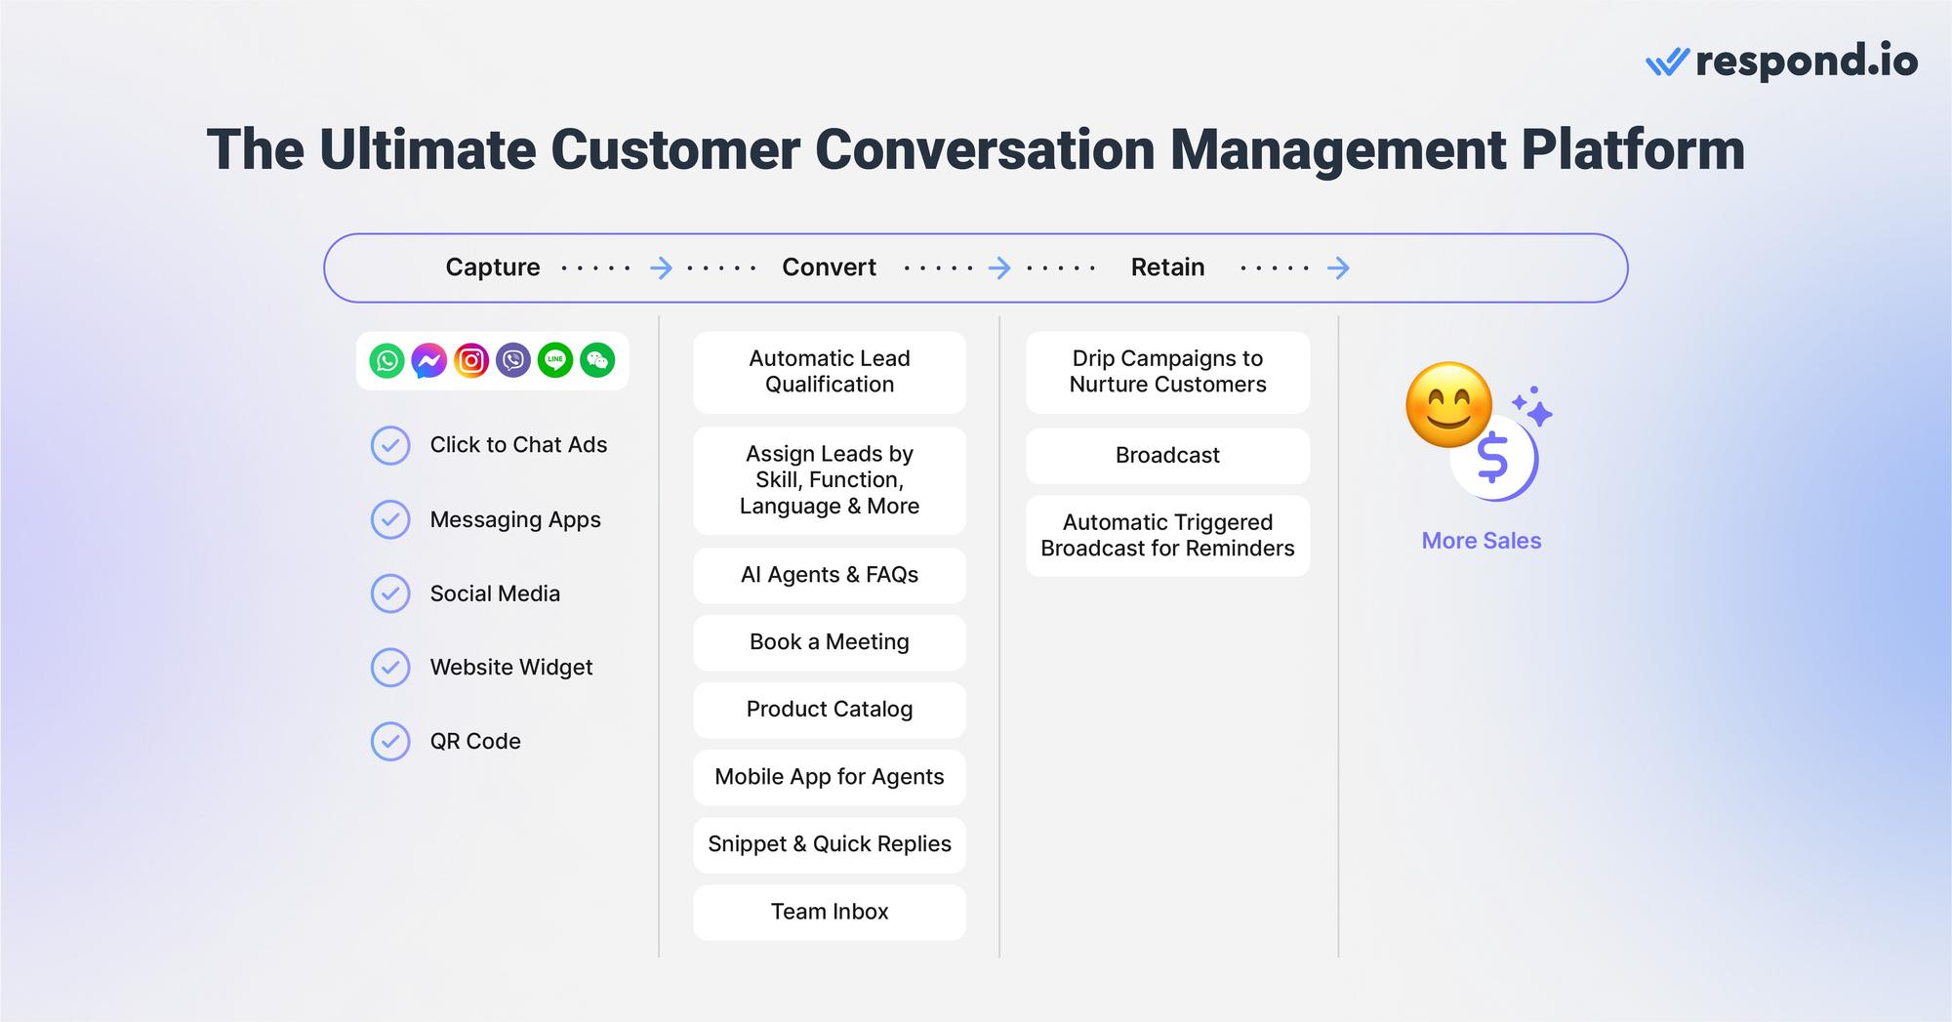Click the Instagram icon

[471, 361]
